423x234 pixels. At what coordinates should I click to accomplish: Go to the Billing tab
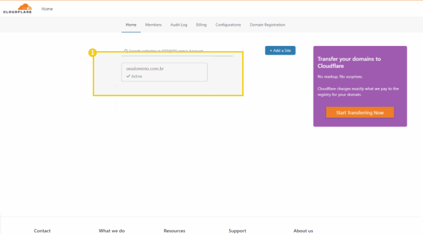click(x=201, y=25)
